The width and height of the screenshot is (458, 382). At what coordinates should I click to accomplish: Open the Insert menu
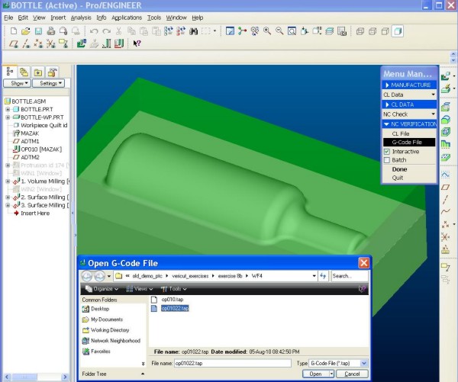pyautogui.click(x=58, y=18)
